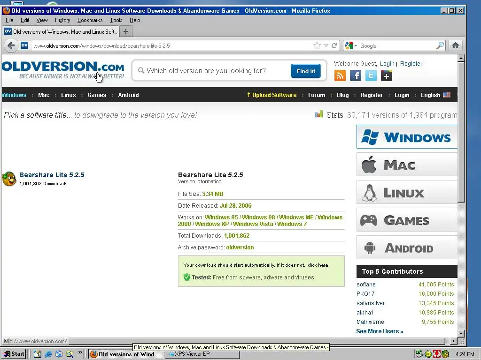Open contributor safarisilver's profile
The width and height of the screenshot is (481, 360).
pos(371,303)
